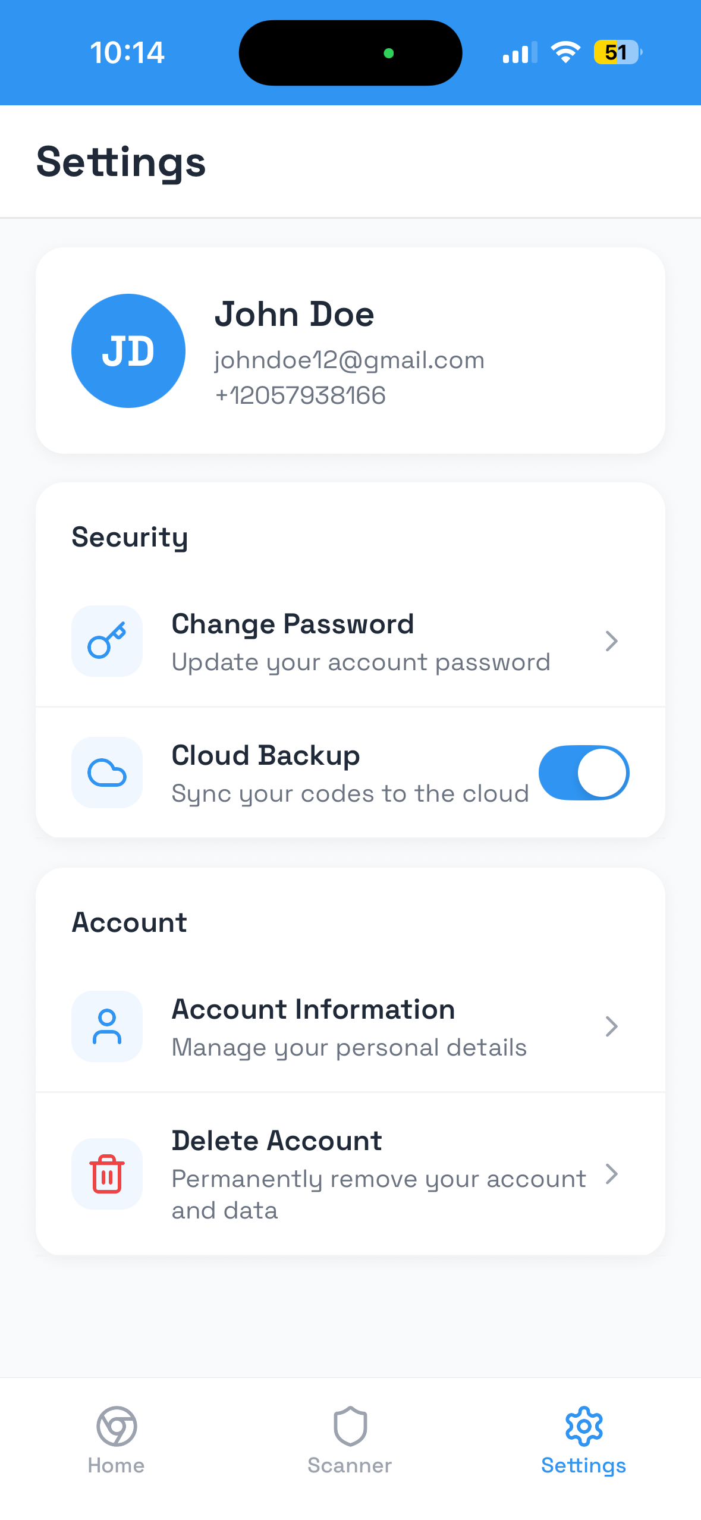Switch to the Scanner tab label
Viewport: 701px width, 1520px height.
coord(350,1465)
